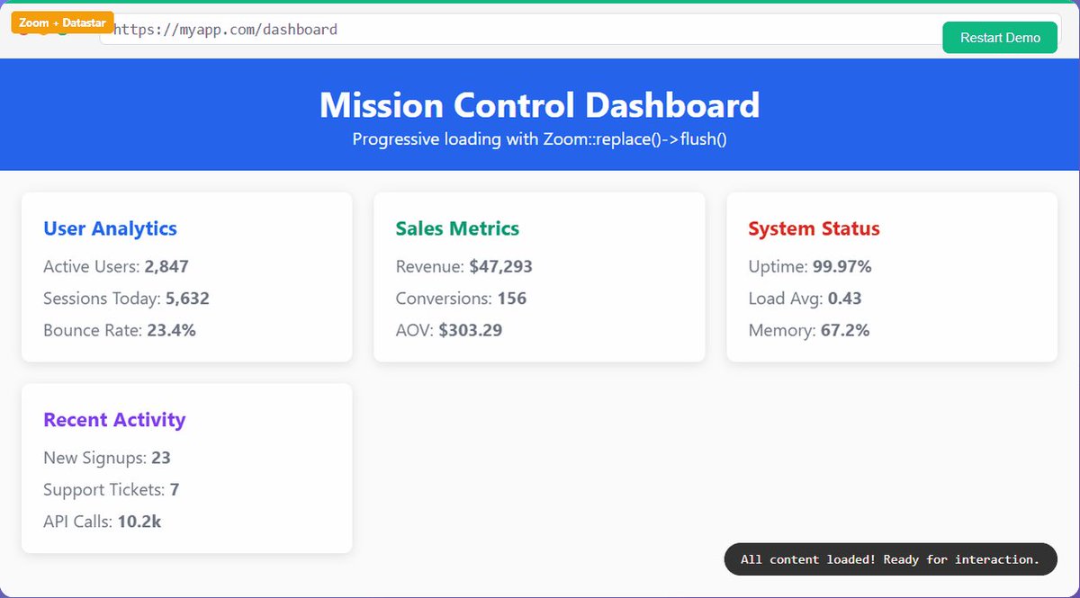The height and width of the screenshot is (598, 1080).
Task: Select the User Analytics card heading
Action: [x=110, y=228]
